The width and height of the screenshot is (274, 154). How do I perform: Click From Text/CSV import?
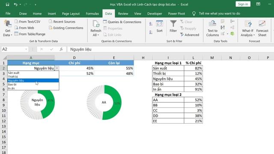click(x=27, y=21)
